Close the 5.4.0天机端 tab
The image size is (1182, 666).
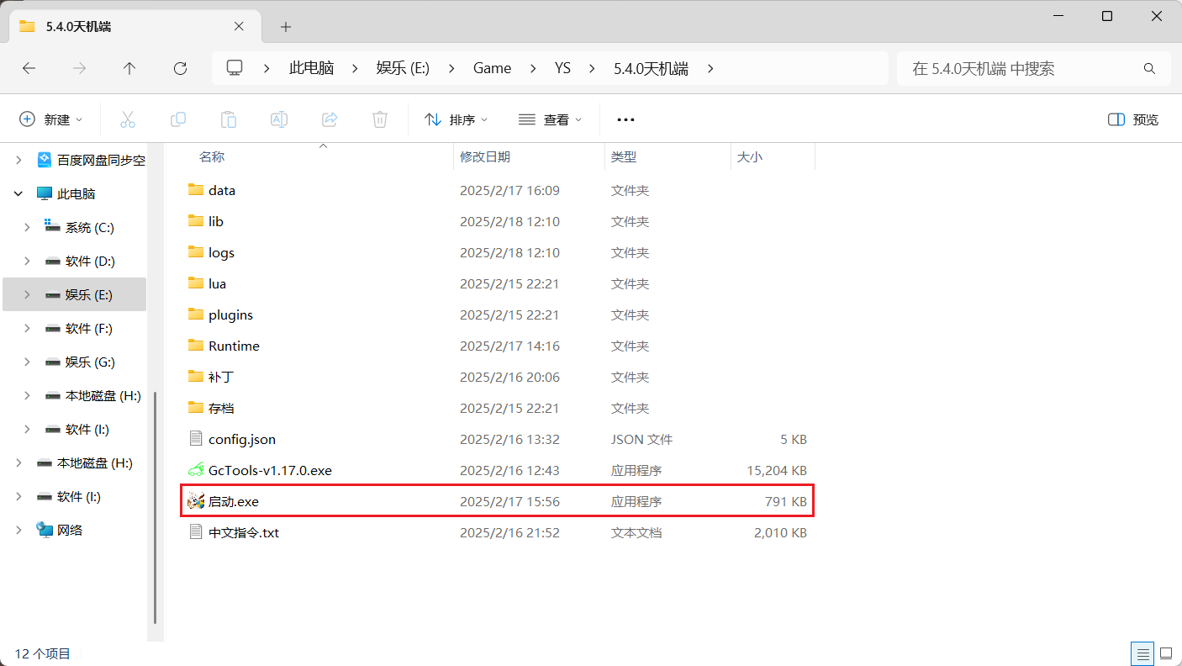click(x=239, y=27)
